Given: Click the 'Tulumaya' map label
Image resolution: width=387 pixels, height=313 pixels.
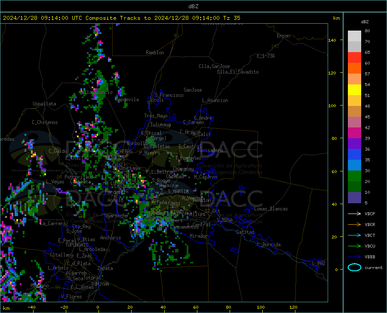Looking at the screenshot, I should [160, 124].
